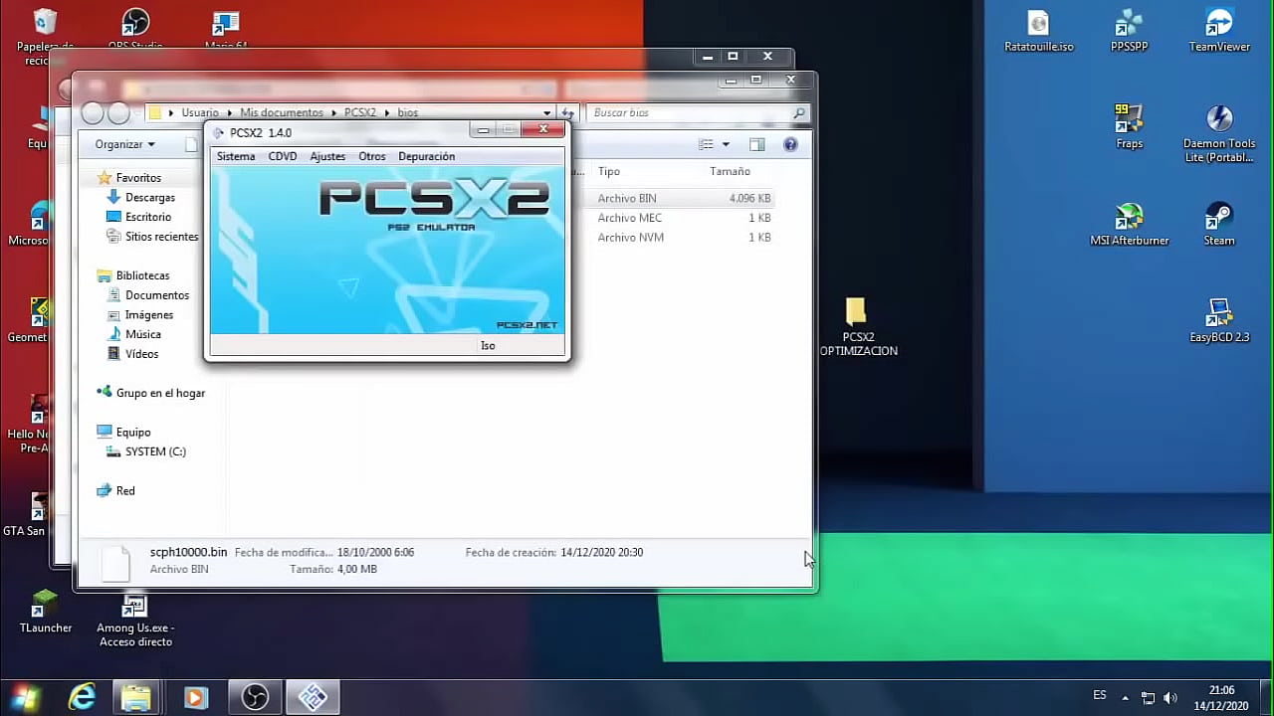
Task: Open the Documentos library in the sidebar
Action: (157, 295)
